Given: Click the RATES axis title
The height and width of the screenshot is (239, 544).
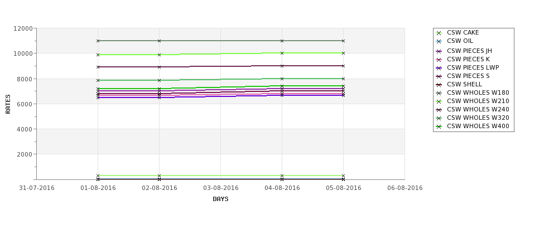Looking at the screenshot, I should click(x=8, y=104).
